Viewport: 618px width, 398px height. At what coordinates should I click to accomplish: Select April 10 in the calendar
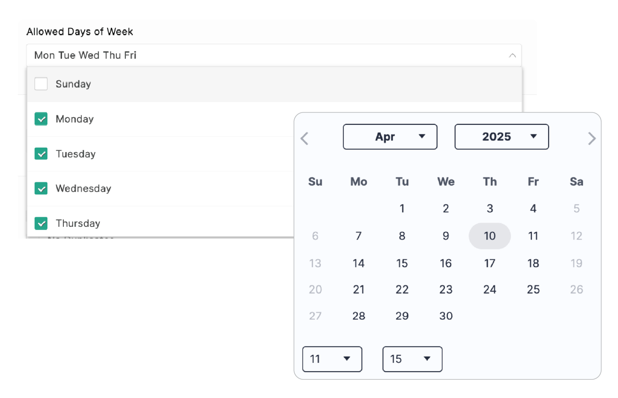489,236
